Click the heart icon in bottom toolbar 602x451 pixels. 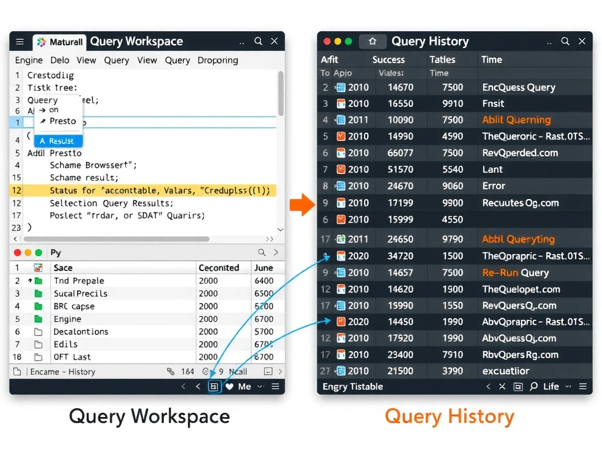coord(230,386)
